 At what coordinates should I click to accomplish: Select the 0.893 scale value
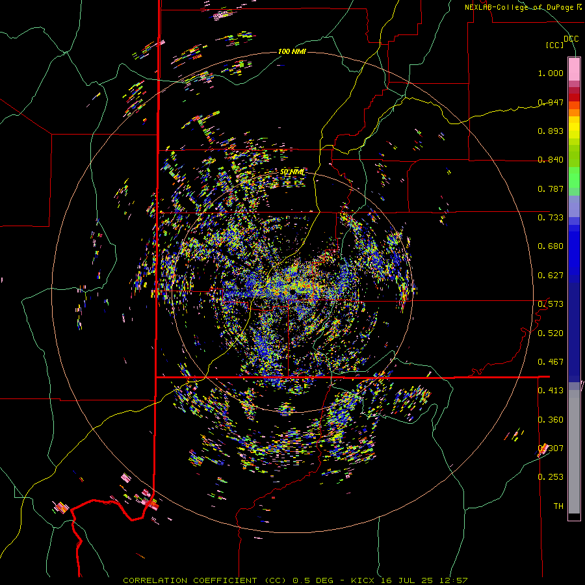[551, 131]
